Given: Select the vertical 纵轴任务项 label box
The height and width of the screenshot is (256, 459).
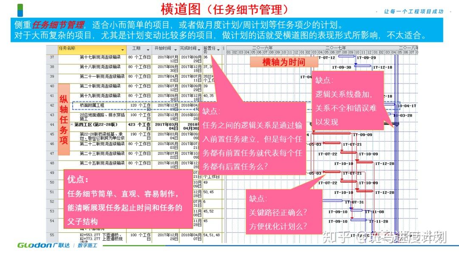Looking at the screenshot, I should tap(64, 120).
